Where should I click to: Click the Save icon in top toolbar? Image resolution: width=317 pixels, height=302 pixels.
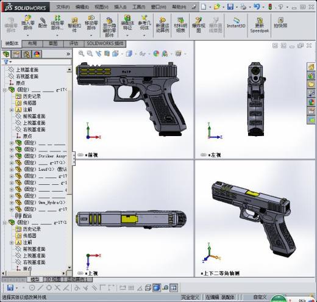coord(230,7)
